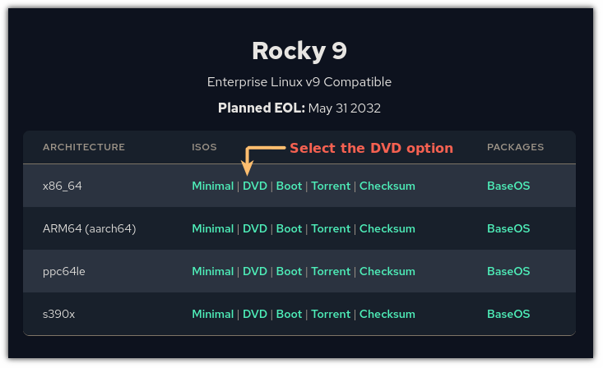The image size is (603, 368).
Task: Open the DVD ISO link for x86_64
Action: click(x=255, y=186)
